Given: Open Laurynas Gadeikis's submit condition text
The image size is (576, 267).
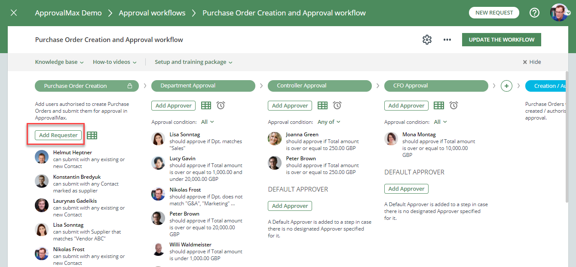Looking at the screenshot, I should click(x=89, y=211).
